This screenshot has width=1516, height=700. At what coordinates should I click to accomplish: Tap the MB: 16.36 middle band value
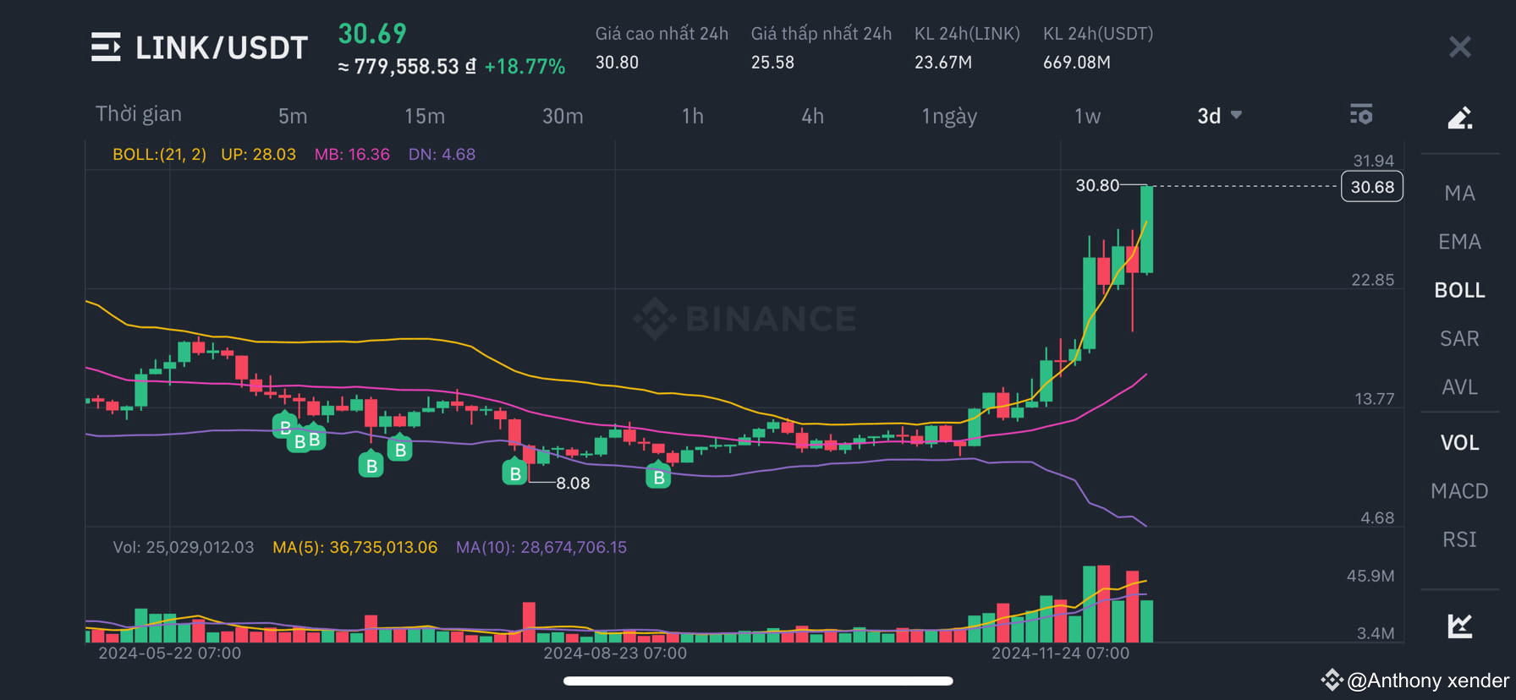tap(352, 155)
